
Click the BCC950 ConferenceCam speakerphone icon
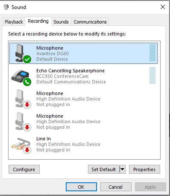tap(21, 77)
